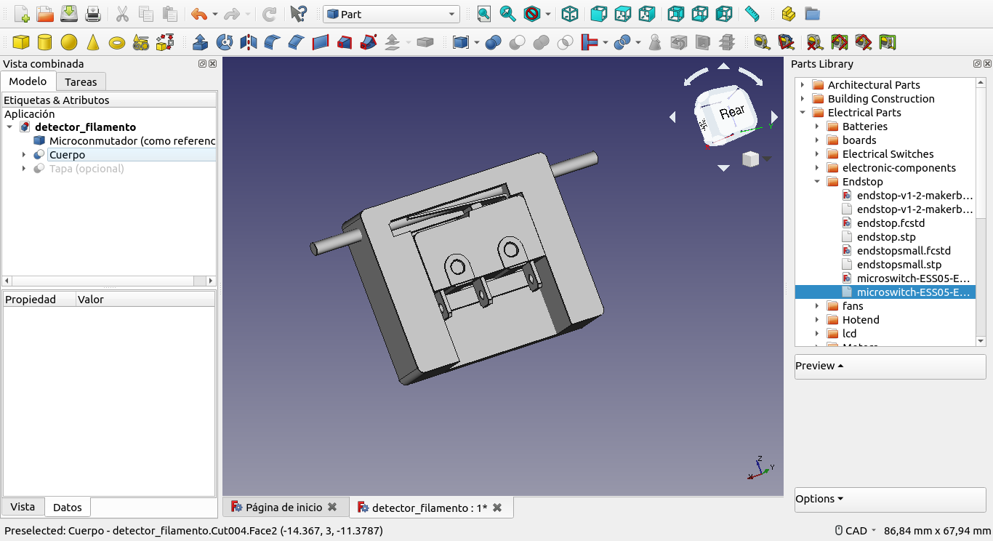This screenshot has width=993, height=541.
Task: Select the Revolve tool
Action: coord(225,42)
